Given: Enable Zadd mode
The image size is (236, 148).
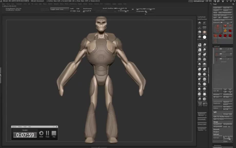Looking at the screenshot, I should click(x=72, y=8).
